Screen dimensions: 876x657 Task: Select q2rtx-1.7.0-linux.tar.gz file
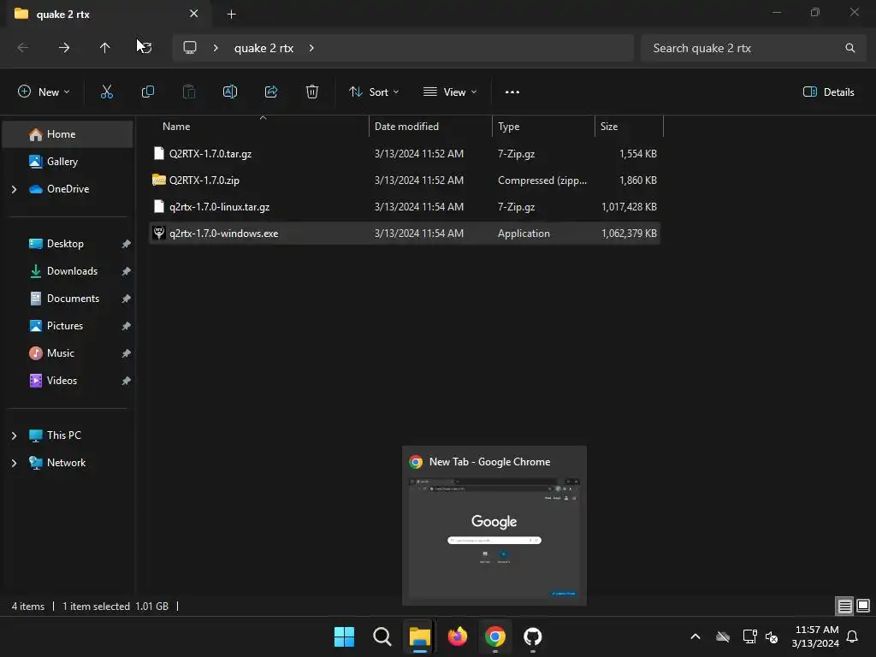pyautogui.click(x=405, y=207)
